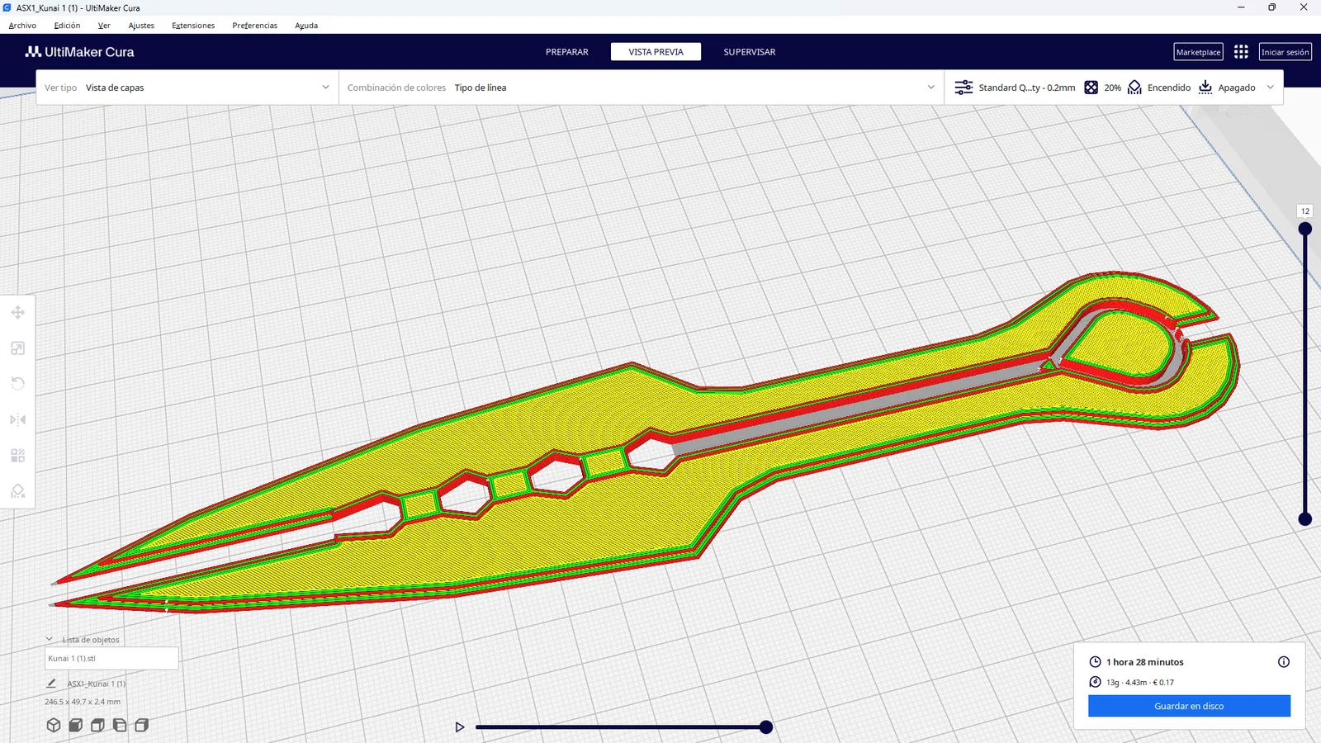Click the lower layer slider handle
This screenshot has height=743, width=1321.
[1304, 519]
